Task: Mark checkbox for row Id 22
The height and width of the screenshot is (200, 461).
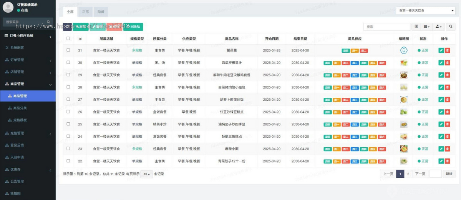Action: point(68,161)
